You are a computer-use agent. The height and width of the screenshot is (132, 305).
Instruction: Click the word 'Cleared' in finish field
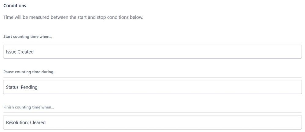pos(38,123)
